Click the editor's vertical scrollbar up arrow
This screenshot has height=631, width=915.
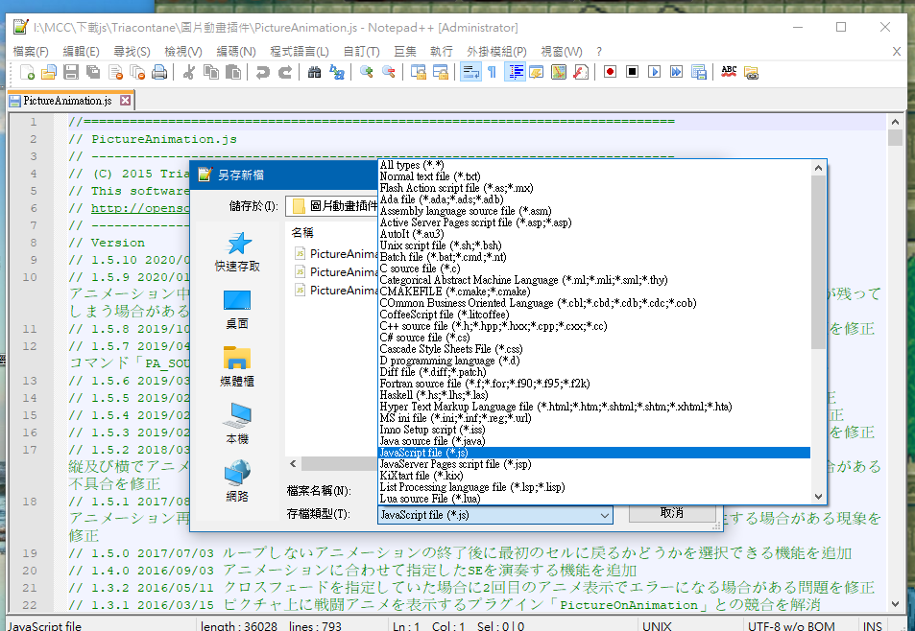[x=895, y=123]
